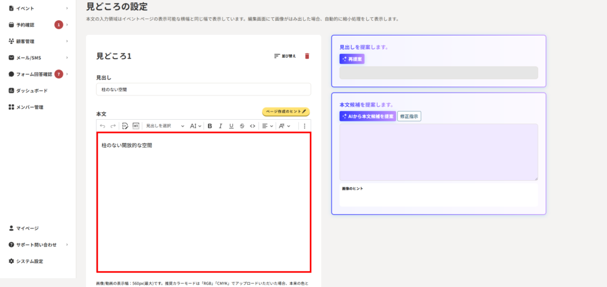Open the font size AI dropdown
This screenshot has width=607, height=287.
pyautogui.click(x=196, y=126)
